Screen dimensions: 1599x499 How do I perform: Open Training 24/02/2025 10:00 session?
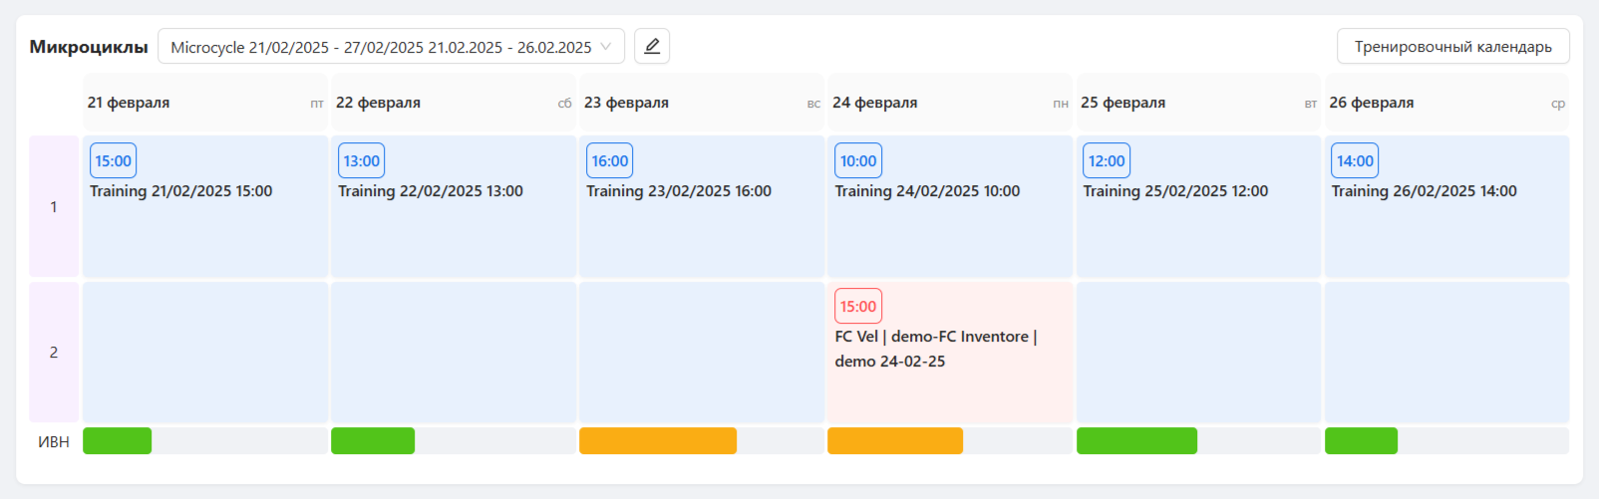pyautogui.click(x=927, y=191)
